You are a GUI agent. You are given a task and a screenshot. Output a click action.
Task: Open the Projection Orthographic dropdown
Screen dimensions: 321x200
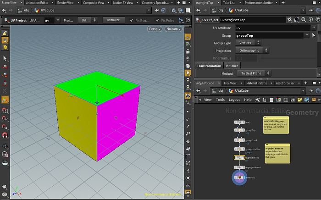(x=252, y=50)
